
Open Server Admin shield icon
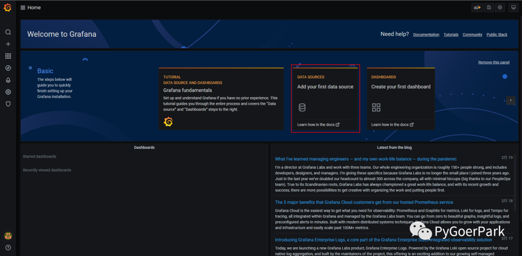[8, 104]
